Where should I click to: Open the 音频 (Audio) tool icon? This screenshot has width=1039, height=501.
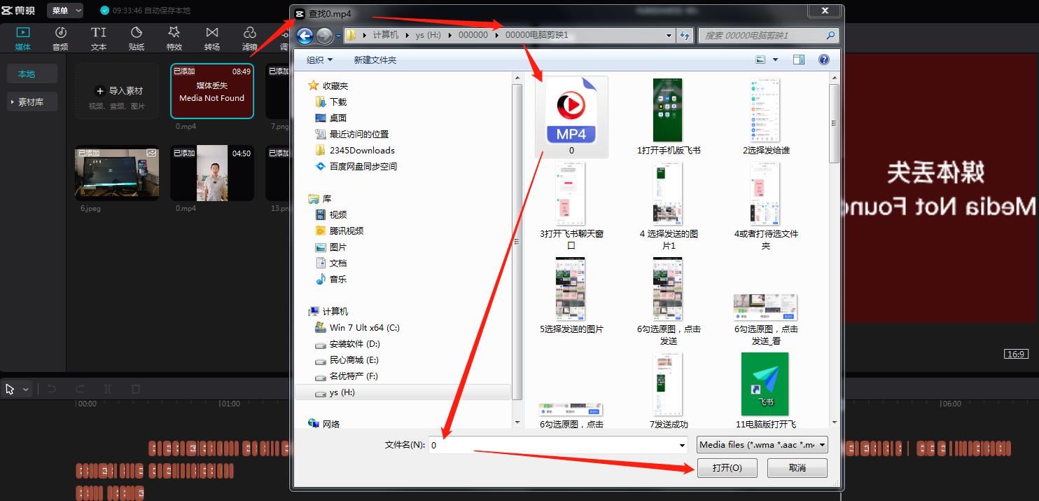tap(60, 38)
